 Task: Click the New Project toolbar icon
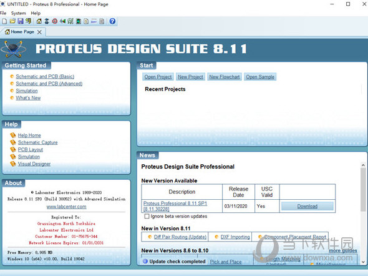4,21
